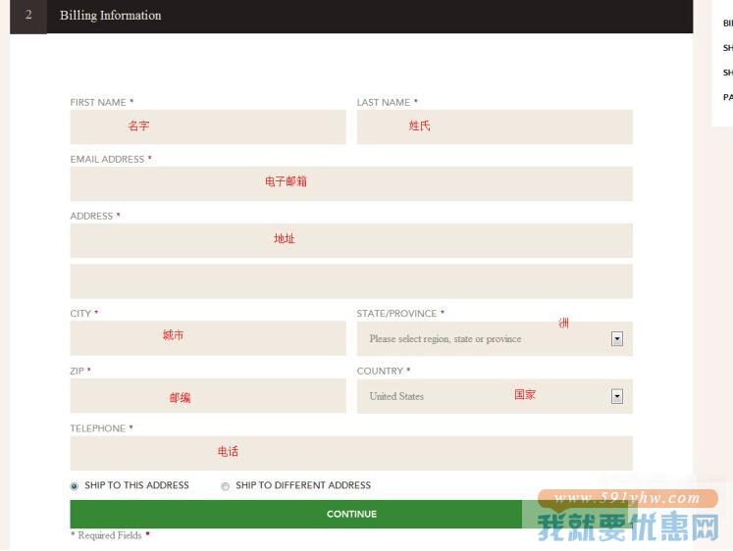Click the ZIP input field
The height and width of the screenshot is (551, 733).
tap(208, 396)
